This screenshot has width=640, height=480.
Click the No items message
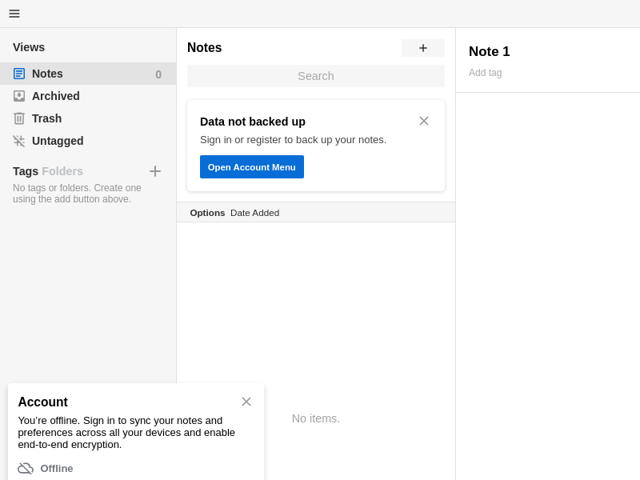[x=316, y=418]
